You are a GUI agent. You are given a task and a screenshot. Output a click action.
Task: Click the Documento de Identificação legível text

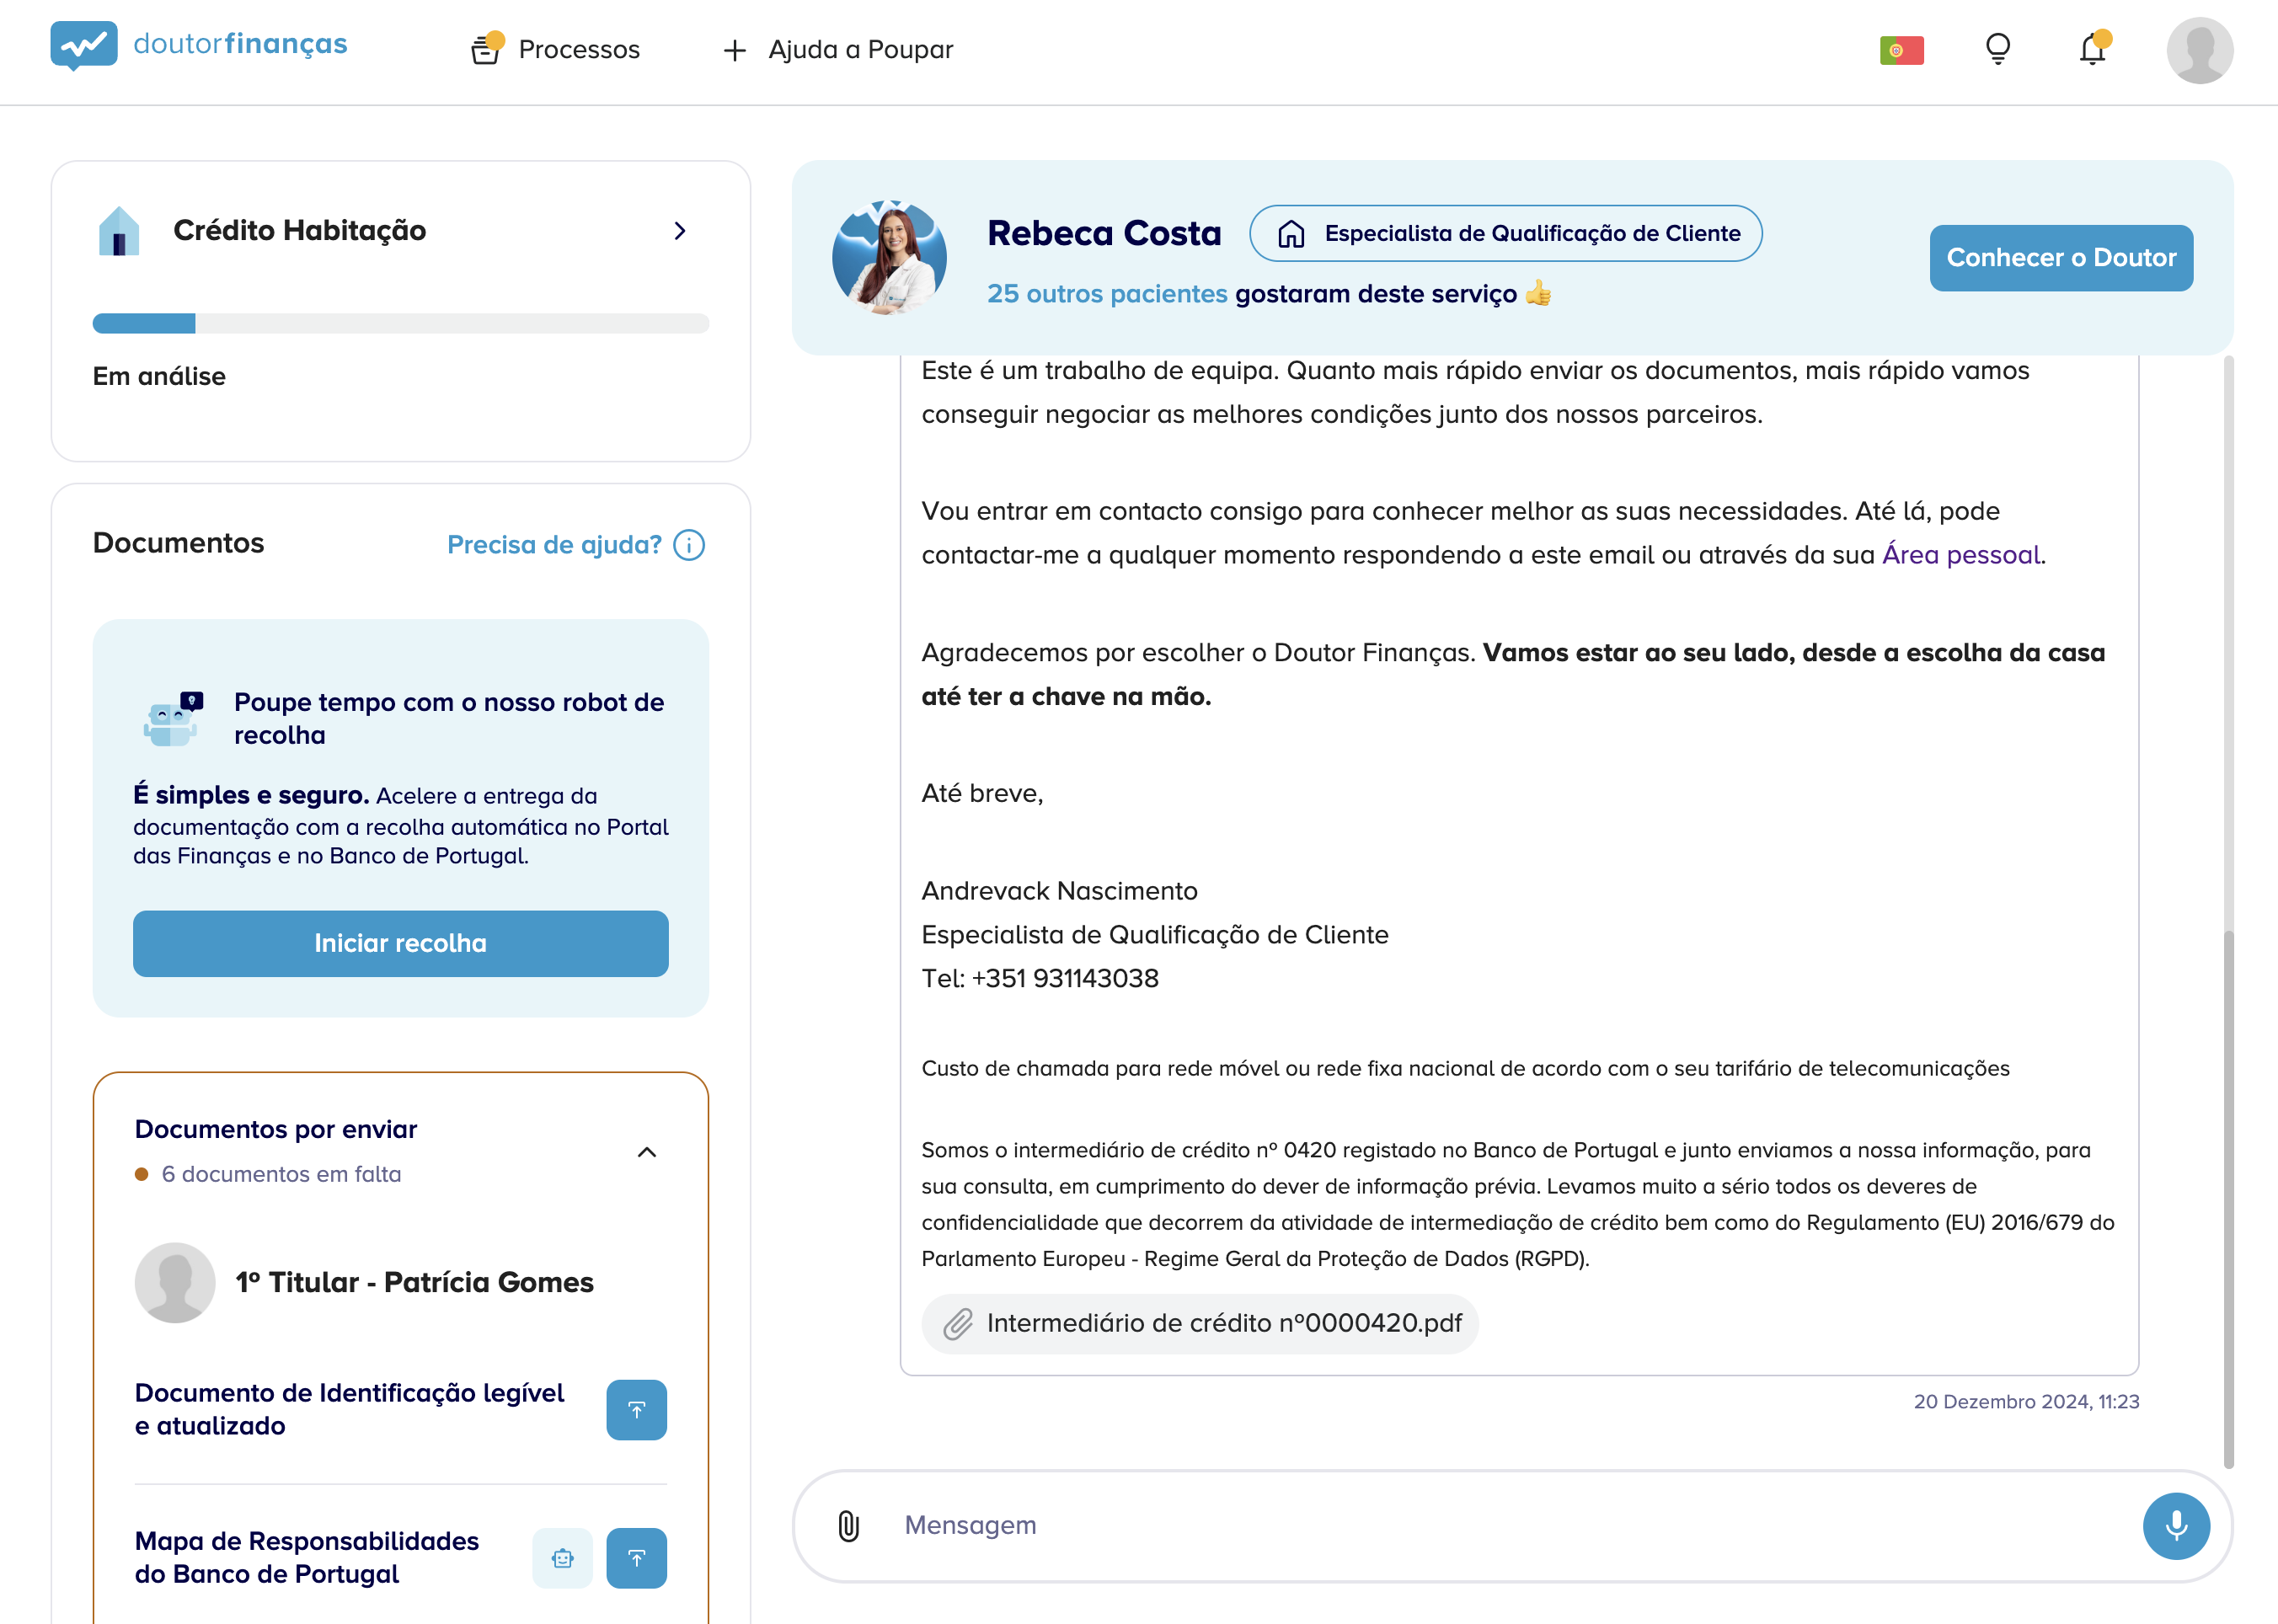point(349,1409)
